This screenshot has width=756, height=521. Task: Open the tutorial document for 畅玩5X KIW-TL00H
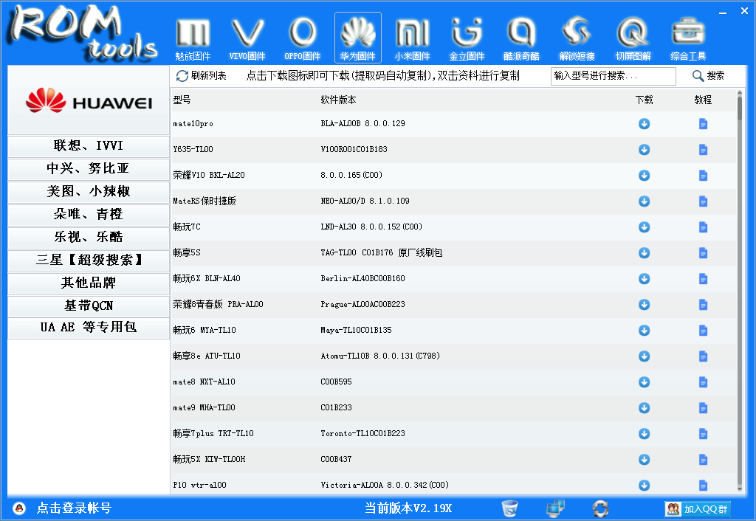703,459
